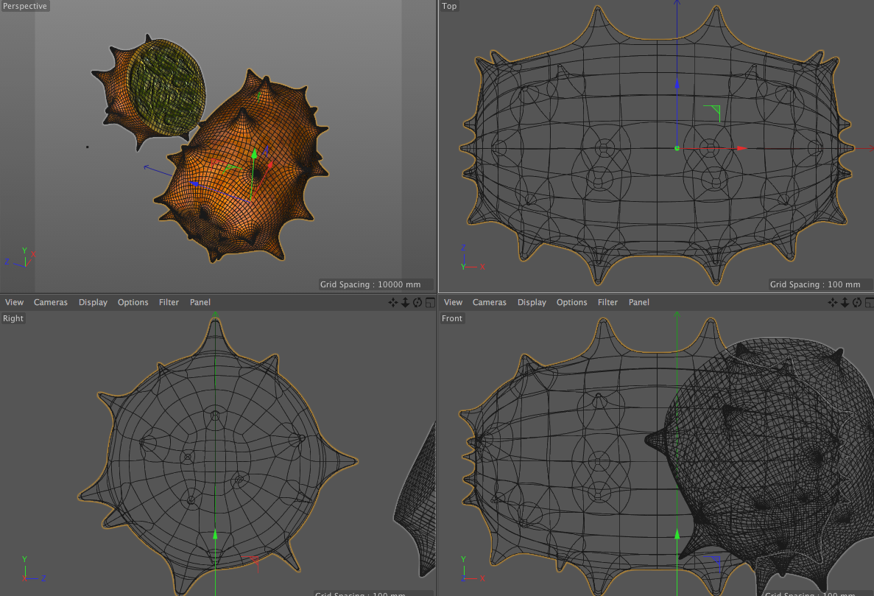Click the pan icon in the Right viewport bar
This screenshot has width=874, height=596.
click(393, 302)
